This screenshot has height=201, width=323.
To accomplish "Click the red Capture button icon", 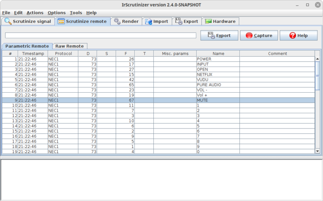I will pyautogui.click(x=249, y=35).
